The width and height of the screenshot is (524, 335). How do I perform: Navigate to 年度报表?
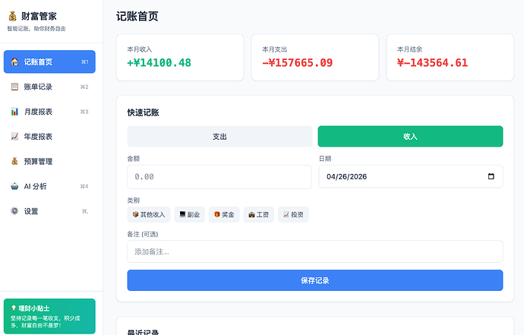click(49, 137)
